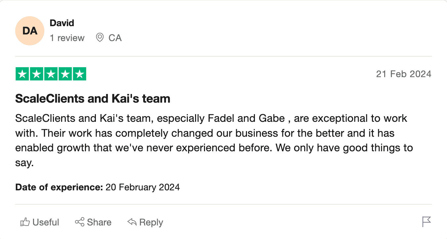Click the second green rating star
447x239 pixels.
tap(37, 74)
